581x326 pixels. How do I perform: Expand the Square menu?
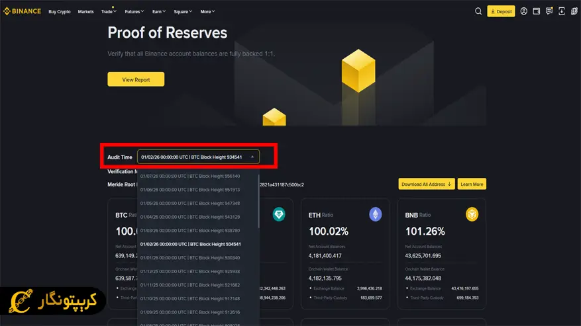pyautogui.click(x=183, y=12)
